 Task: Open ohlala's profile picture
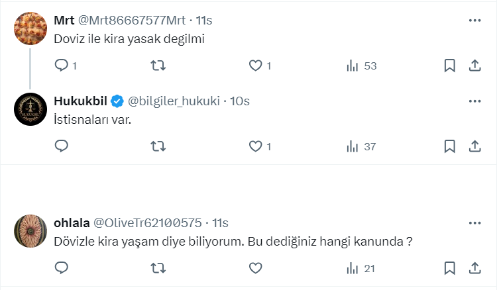(30, 230)
